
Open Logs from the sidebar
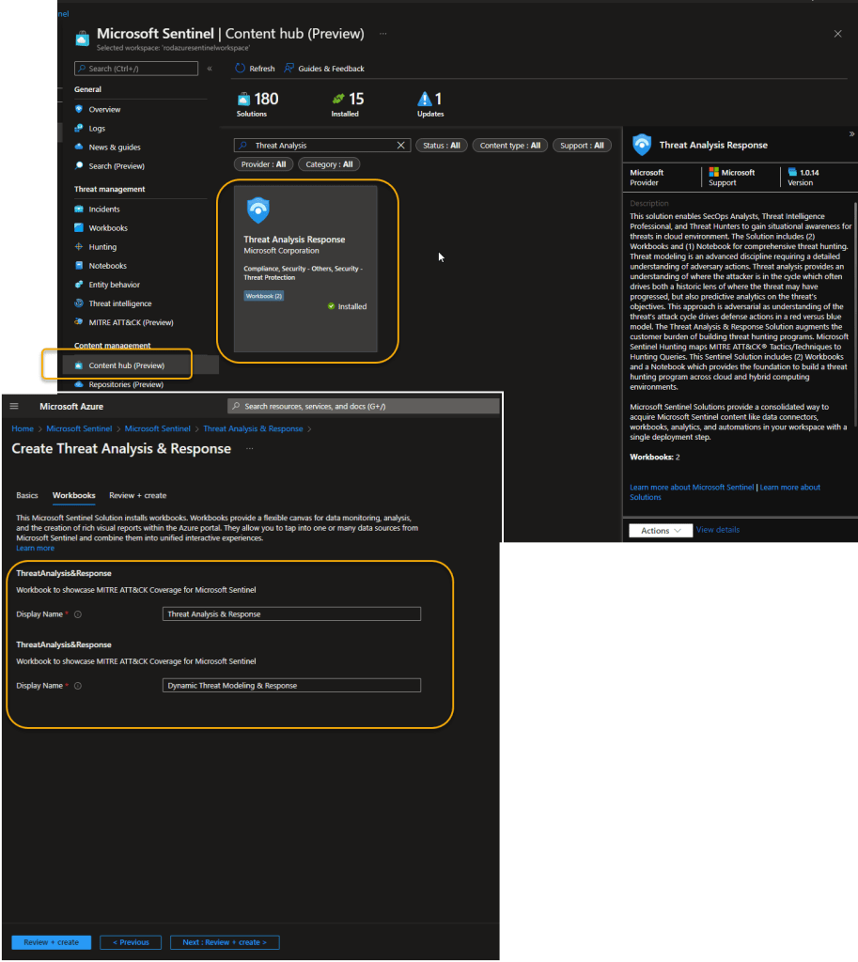tap(97, 128)
